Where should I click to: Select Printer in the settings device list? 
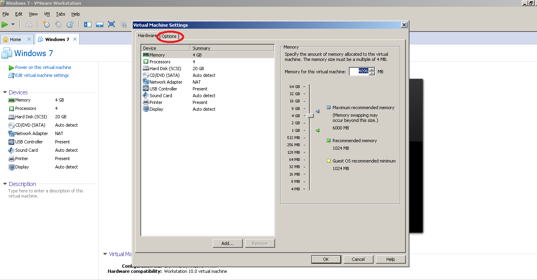tap(208, 102)
